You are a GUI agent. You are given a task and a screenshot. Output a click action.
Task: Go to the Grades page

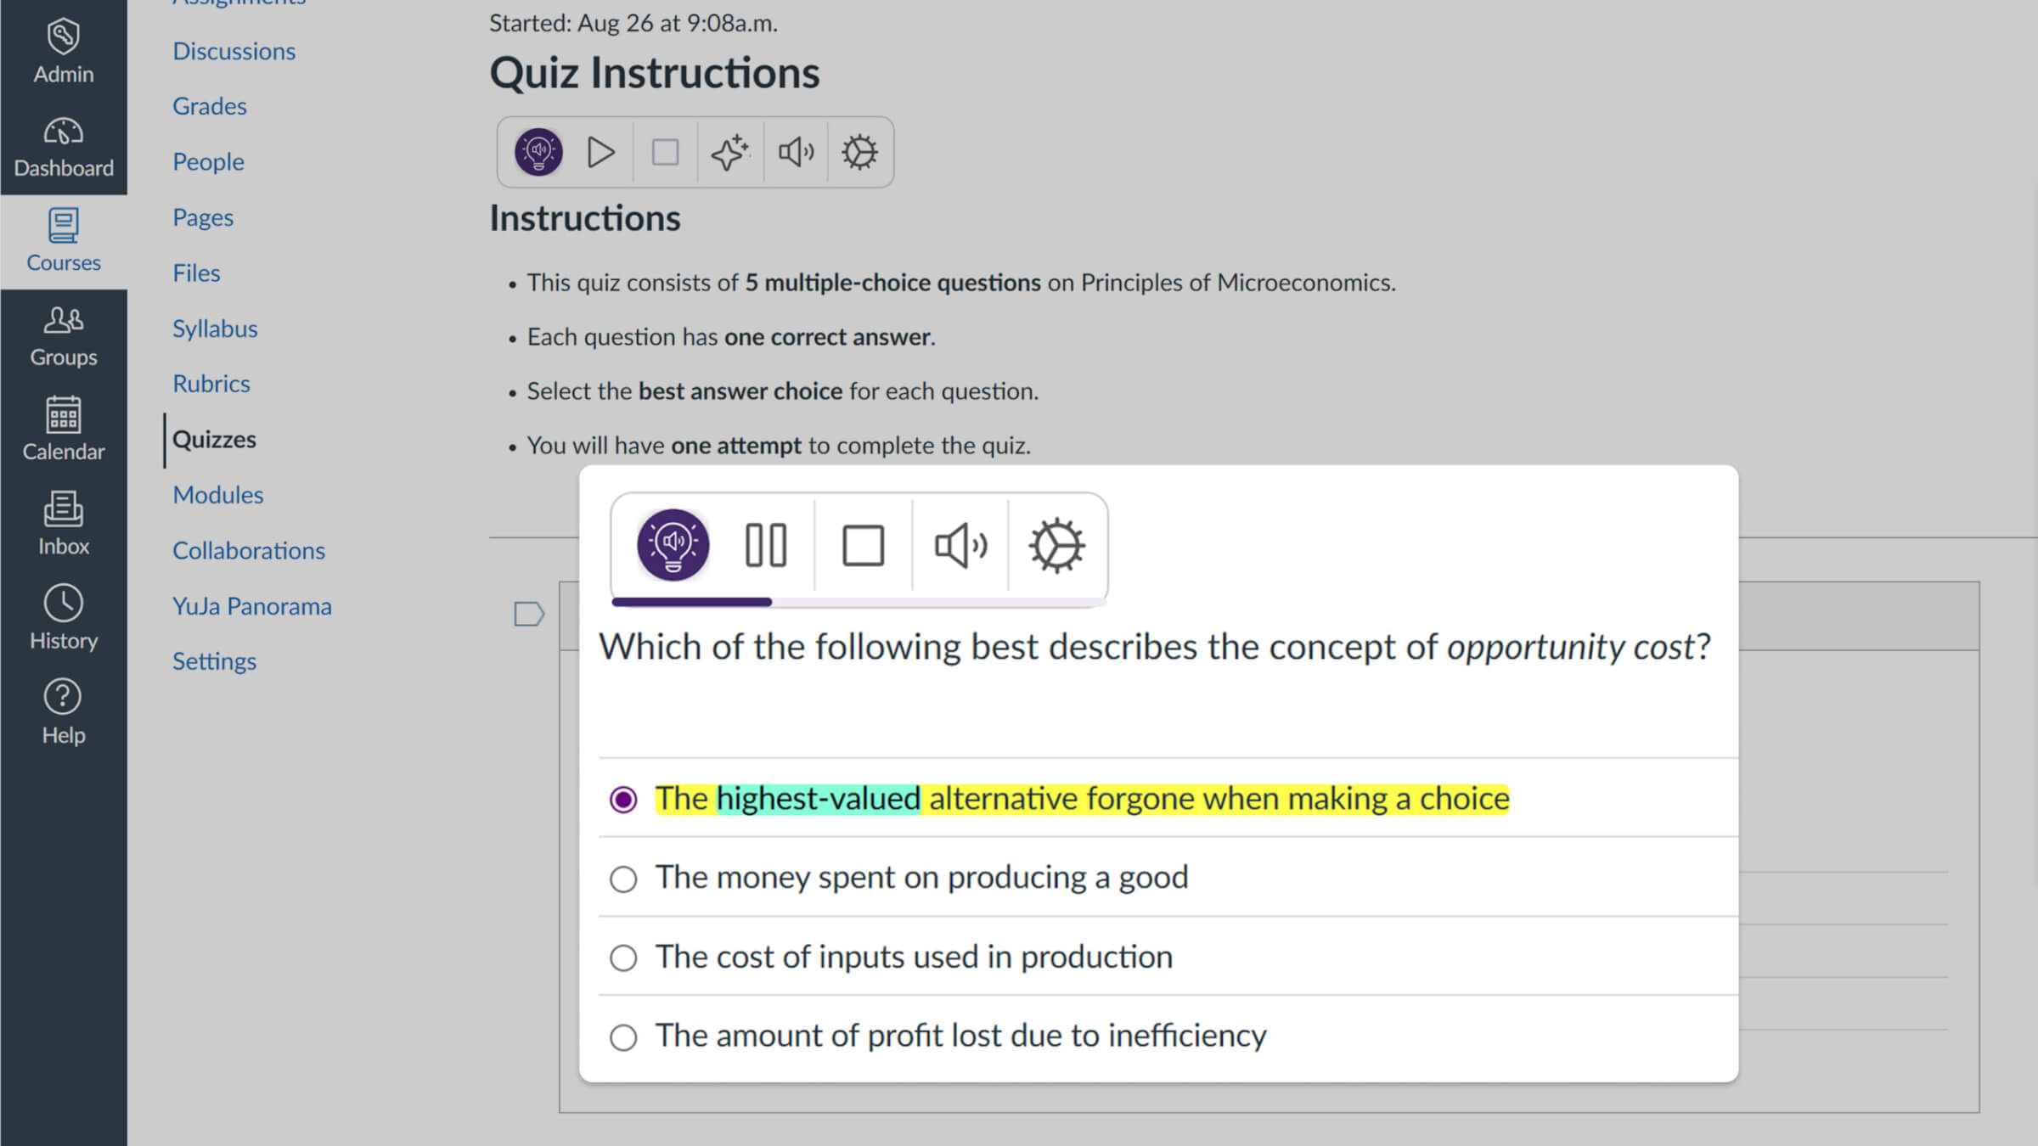[210, 106]
